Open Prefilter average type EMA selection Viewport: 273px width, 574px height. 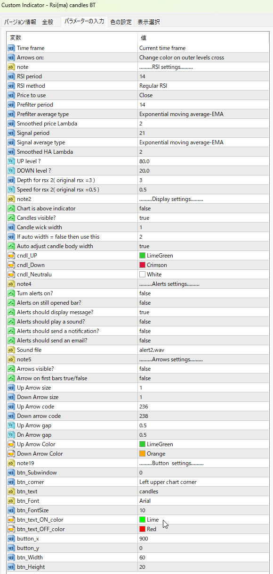pyautogui.click(x=204, y=114)
